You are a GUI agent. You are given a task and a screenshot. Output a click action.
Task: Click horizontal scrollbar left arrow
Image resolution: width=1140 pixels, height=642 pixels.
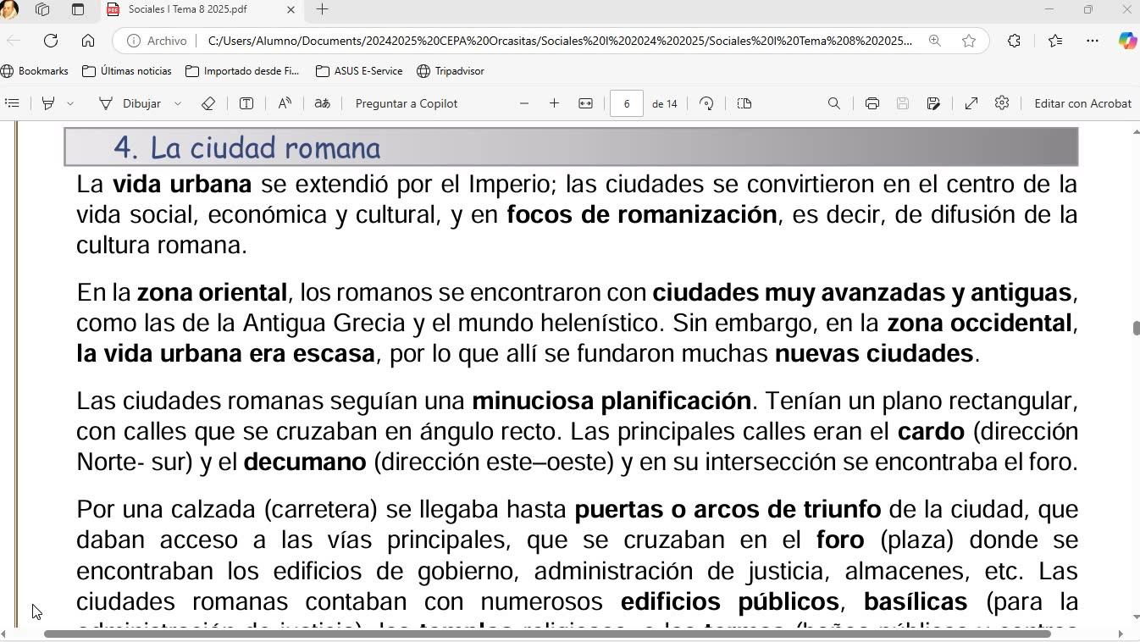pos(3,634)
